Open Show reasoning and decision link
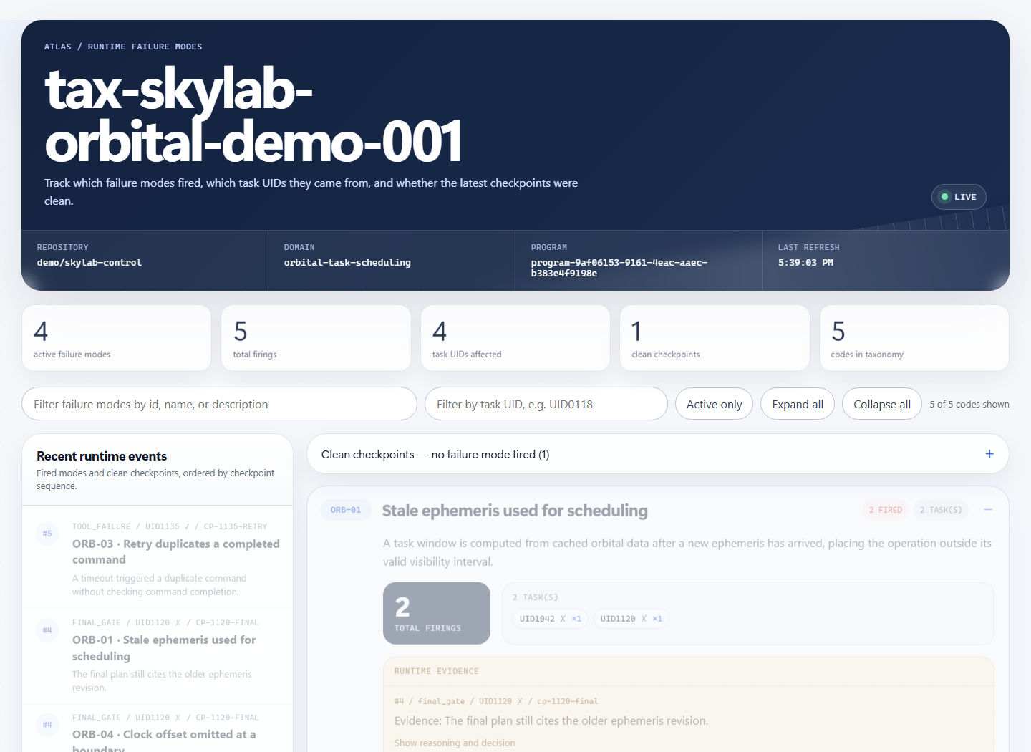Screen dimensions: 1031x752 point(455,743)
